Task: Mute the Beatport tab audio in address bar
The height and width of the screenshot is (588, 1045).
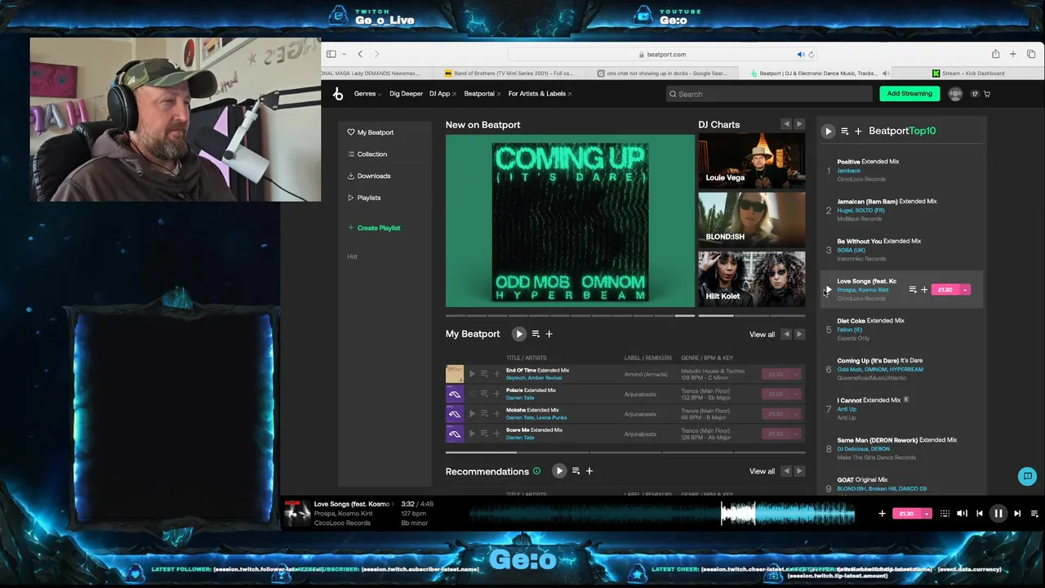Action: pyautogui.click(x=800, y=55)
